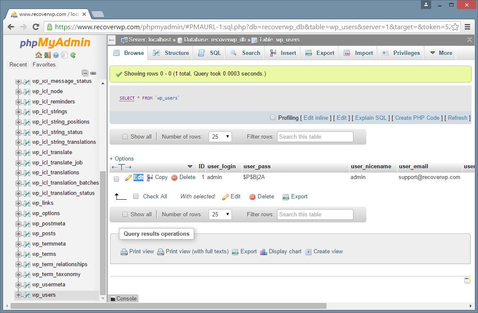Toggle Profiling checkbox
Screen dimensions: 478x313
pyautogui.click(x=273, y=117)
